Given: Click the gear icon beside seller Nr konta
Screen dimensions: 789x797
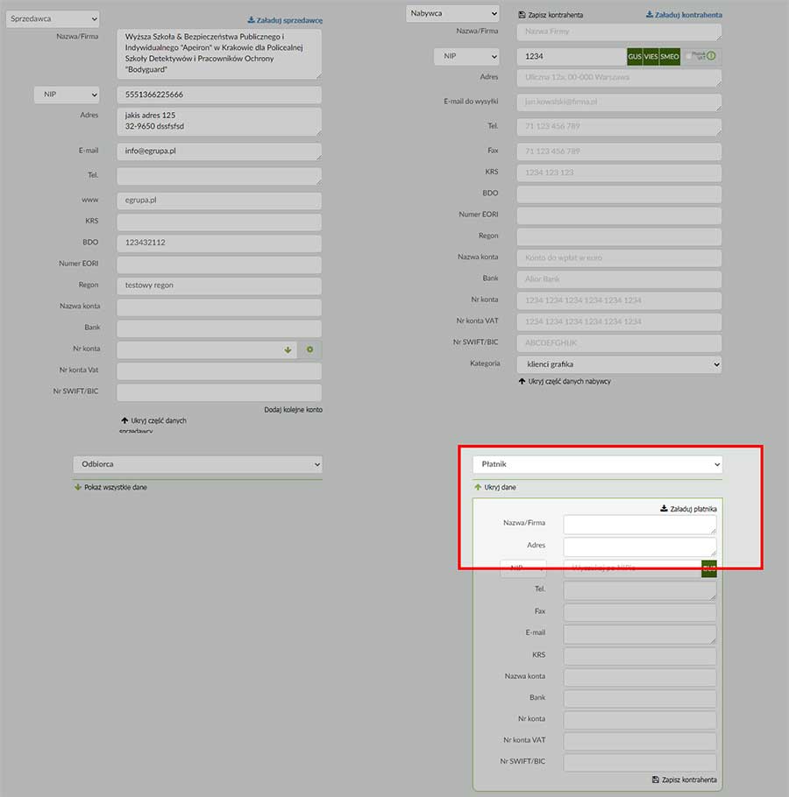Looking at the screenshot, I should coord(309,349).
